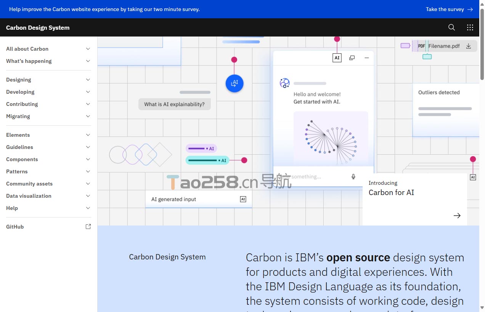Click the AI generated input field
The width and height of the screenshot is (485, 312).
click(x=199, y=199)
